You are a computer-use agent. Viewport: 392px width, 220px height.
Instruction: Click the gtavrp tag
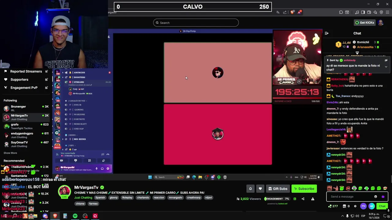coord(114,198)
